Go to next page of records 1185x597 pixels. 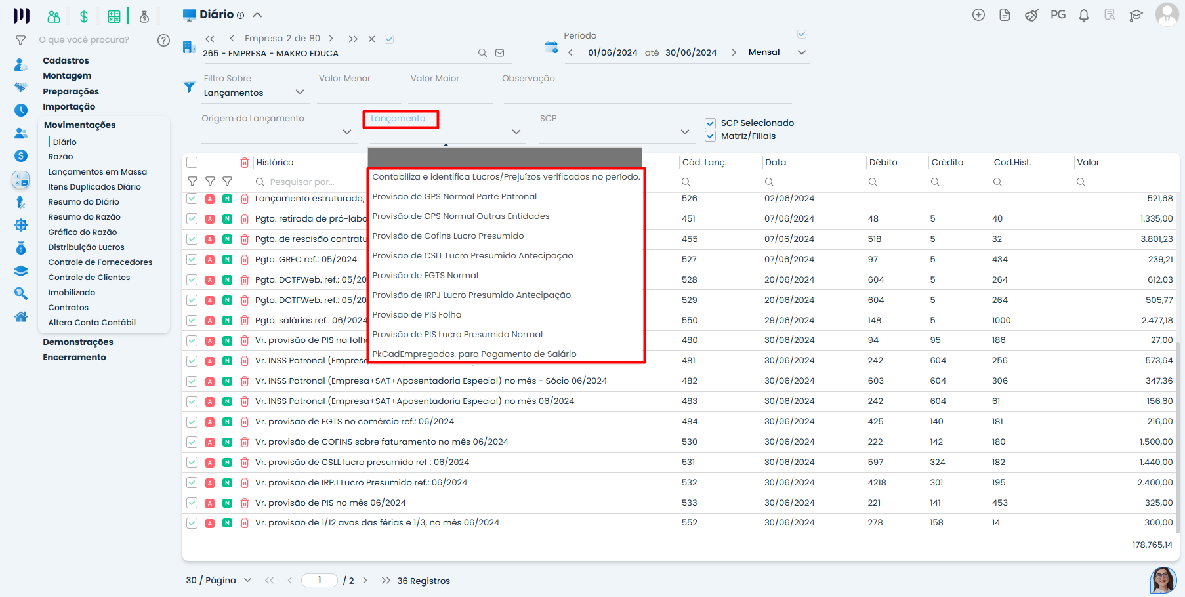tap(365, 581)
